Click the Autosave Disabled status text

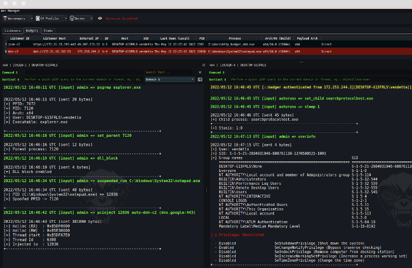click(122, 18)
